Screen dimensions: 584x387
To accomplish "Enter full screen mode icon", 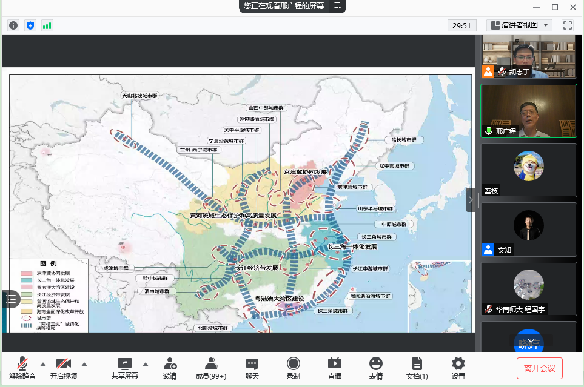I will click(568, 25).
